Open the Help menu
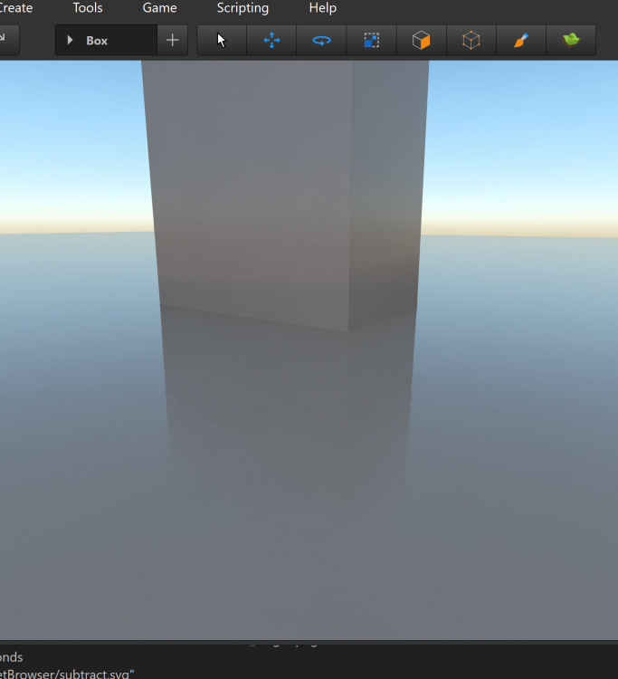This screenshot has height=679, width=618. (x=323, y=8)
